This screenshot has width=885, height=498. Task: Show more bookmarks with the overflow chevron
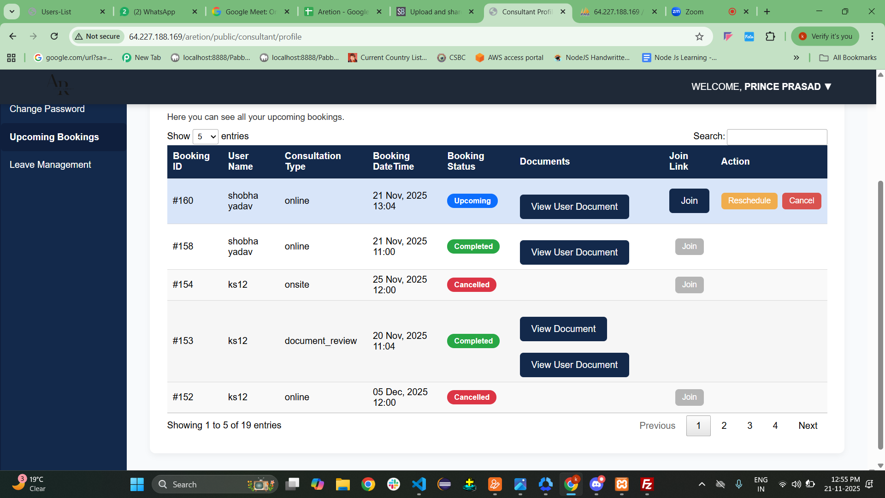click(796, 58)
